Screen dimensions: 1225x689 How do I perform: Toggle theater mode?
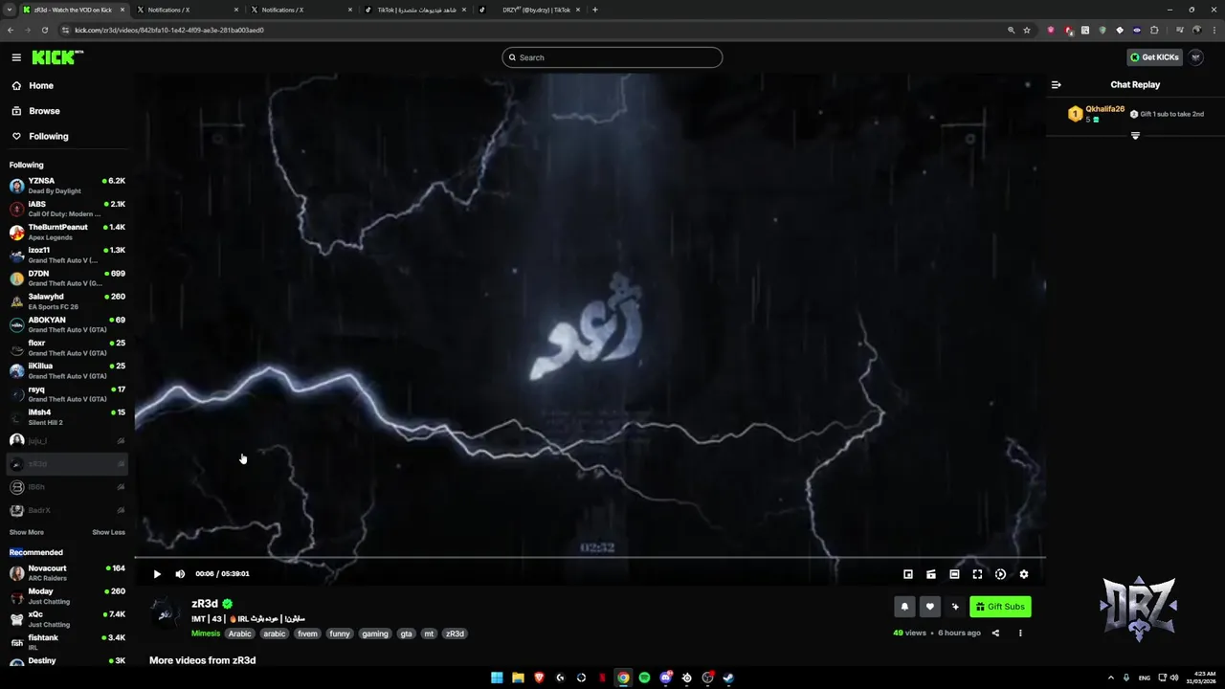coord(954,574)
